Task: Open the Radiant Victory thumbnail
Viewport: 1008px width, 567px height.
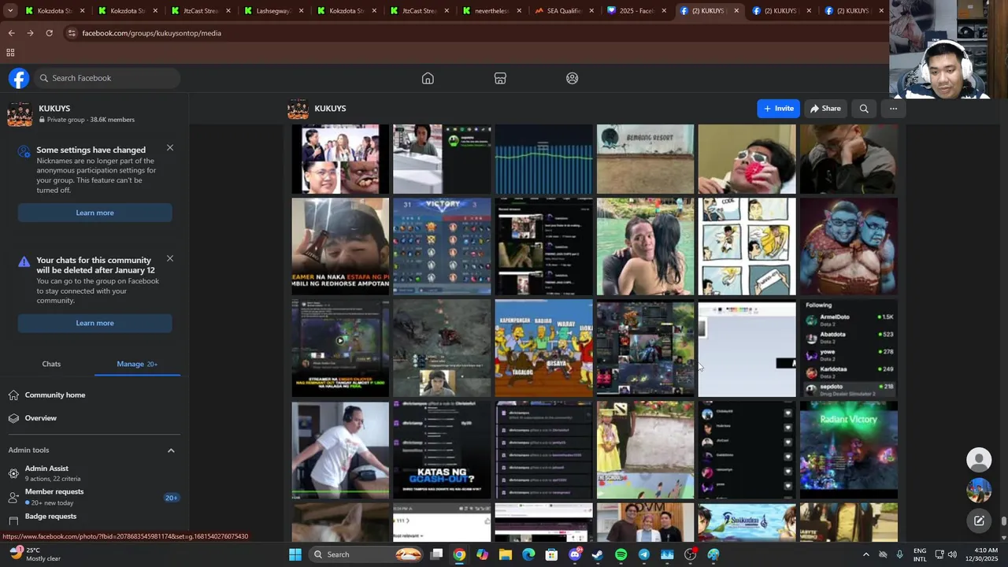Action: click(848, 450)
